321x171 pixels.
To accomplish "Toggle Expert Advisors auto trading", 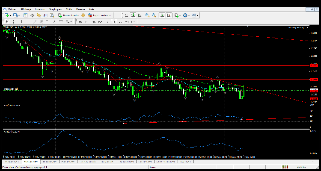I will coord(101,15).
